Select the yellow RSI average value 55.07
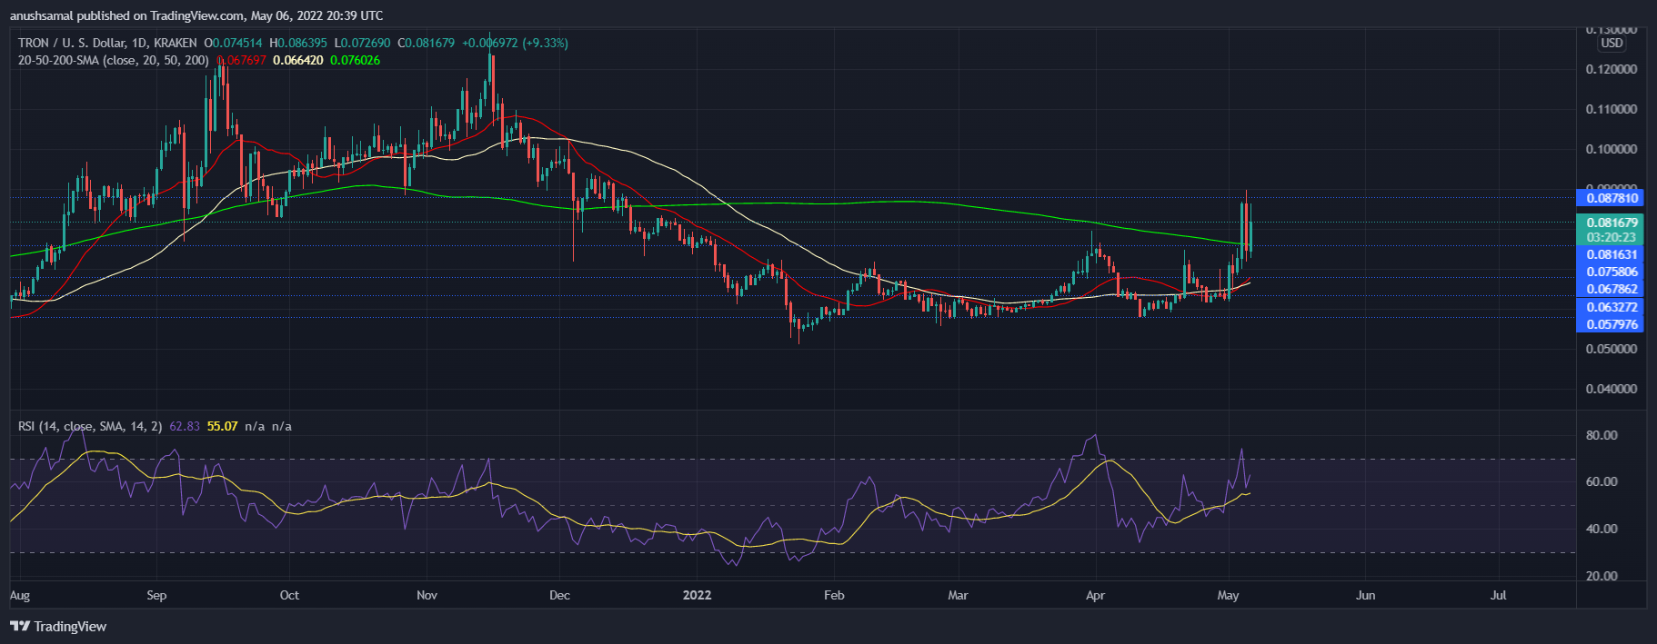1657x644 pixels. pyautogui.click(x=222, y=426)
